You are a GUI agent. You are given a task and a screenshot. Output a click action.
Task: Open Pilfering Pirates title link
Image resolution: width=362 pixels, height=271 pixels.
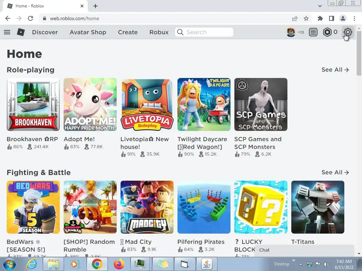[201, 242]
